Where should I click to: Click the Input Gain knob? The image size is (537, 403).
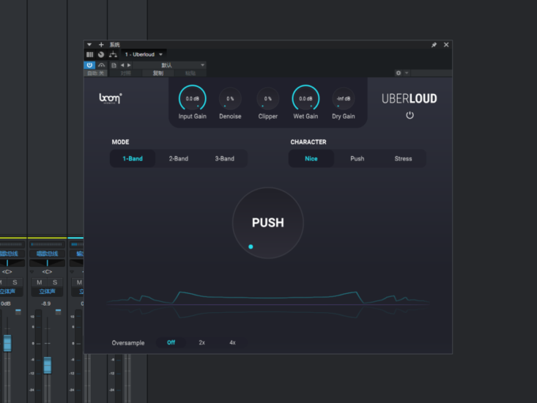click(x=192, y=98)
